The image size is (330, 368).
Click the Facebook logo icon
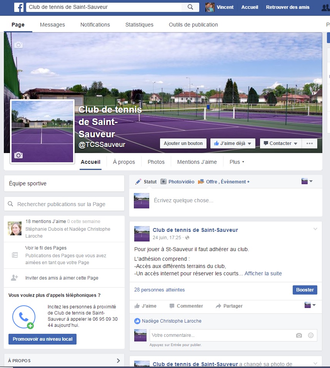pyautogui.click(x=19, y=7)
